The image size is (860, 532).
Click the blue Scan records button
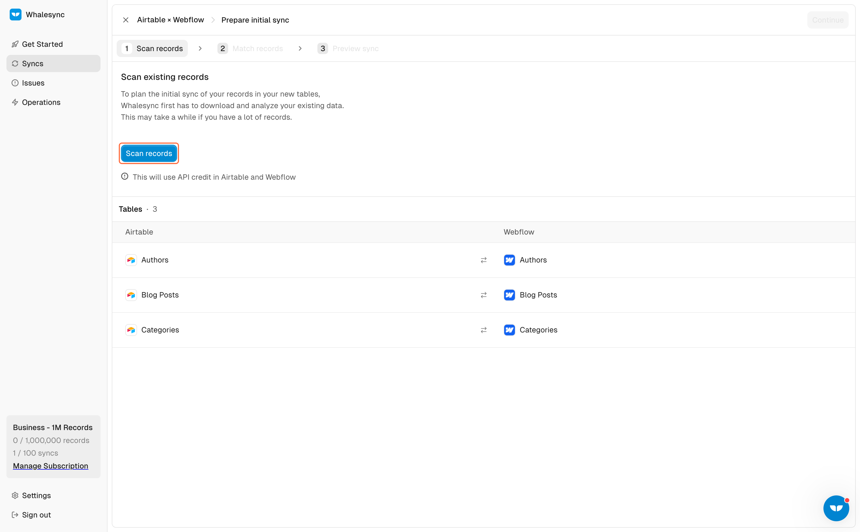149,153
